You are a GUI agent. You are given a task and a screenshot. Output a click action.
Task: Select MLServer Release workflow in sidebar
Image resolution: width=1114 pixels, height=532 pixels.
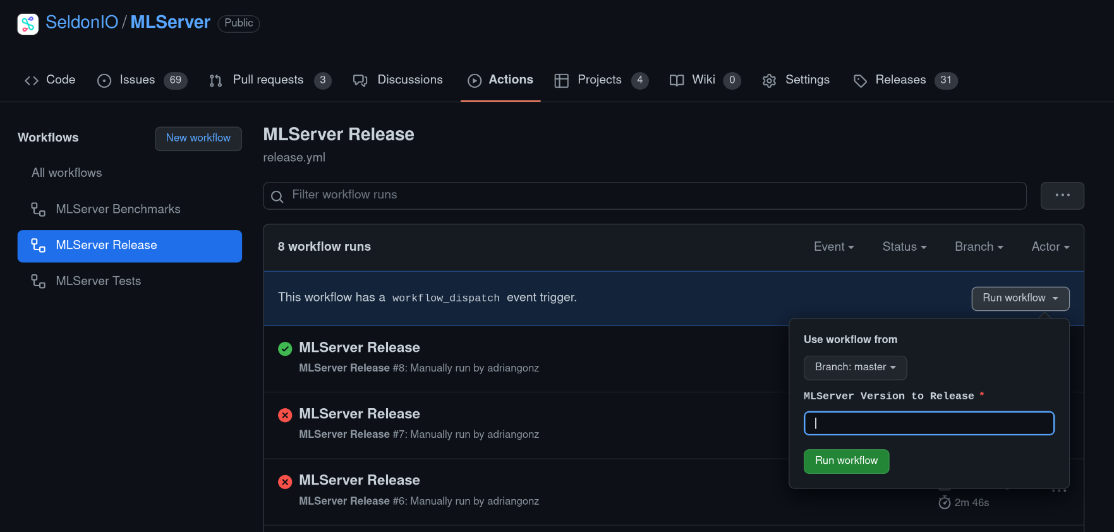130,246
